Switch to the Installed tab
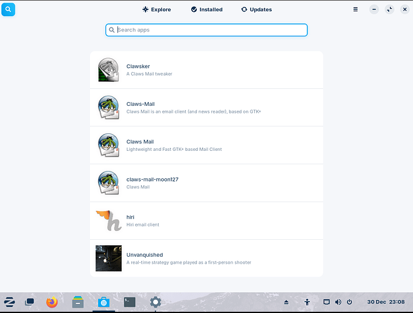Image resolution: width=413 pixels, height=313 pixels. pyautogui.click(x=207, y=9)
